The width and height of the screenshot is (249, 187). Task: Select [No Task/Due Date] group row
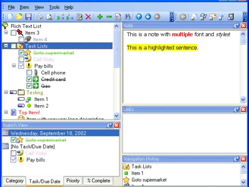[x=60, y=146]
